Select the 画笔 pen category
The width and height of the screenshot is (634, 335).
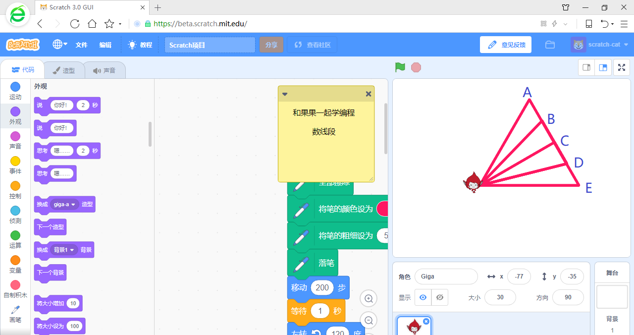pos(15,314)
